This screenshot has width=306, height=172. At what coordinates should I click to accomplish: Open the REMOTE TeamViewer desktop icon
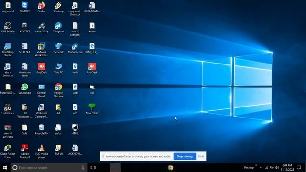24,8
